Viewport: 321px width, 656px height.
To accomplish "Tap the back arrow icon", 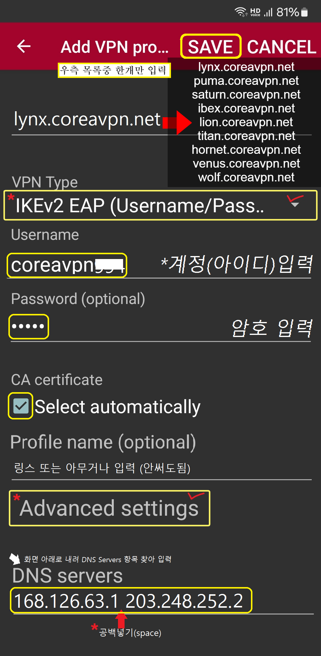I will (24, 46).
